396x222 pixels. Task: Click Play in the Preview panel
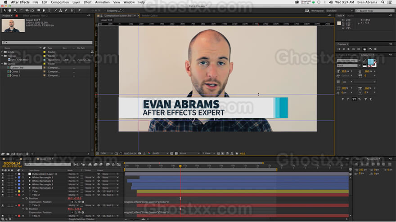point(348,49)
